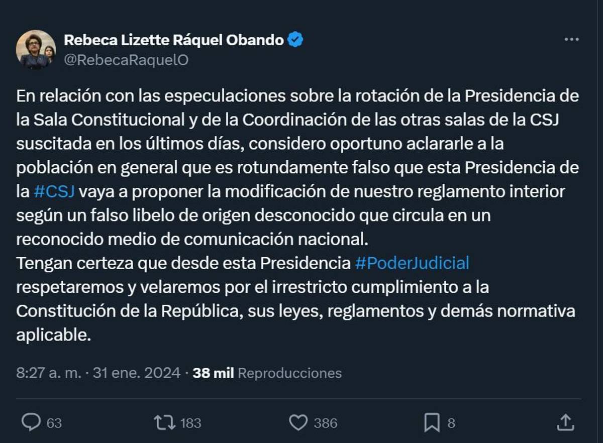This screenshot has width=603, height=443.
Task: Open Rebeca Ráquel's profile picture
Action: pos(36,49)
